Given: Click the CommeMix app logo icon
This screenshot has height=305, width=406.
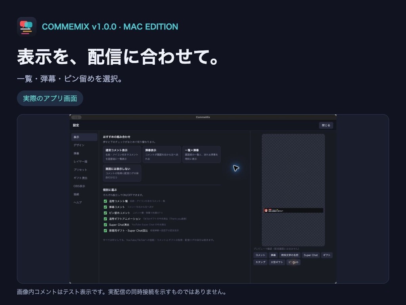Looking at the screenshot, I should (x=27, y=27).
